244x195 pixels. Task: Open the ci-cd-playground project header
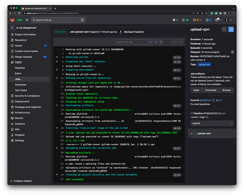23,28
